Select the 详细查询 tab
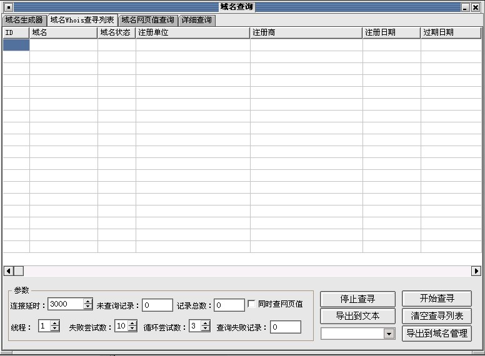The height and width of the screenshot is (356, 485). pos(197,20)
